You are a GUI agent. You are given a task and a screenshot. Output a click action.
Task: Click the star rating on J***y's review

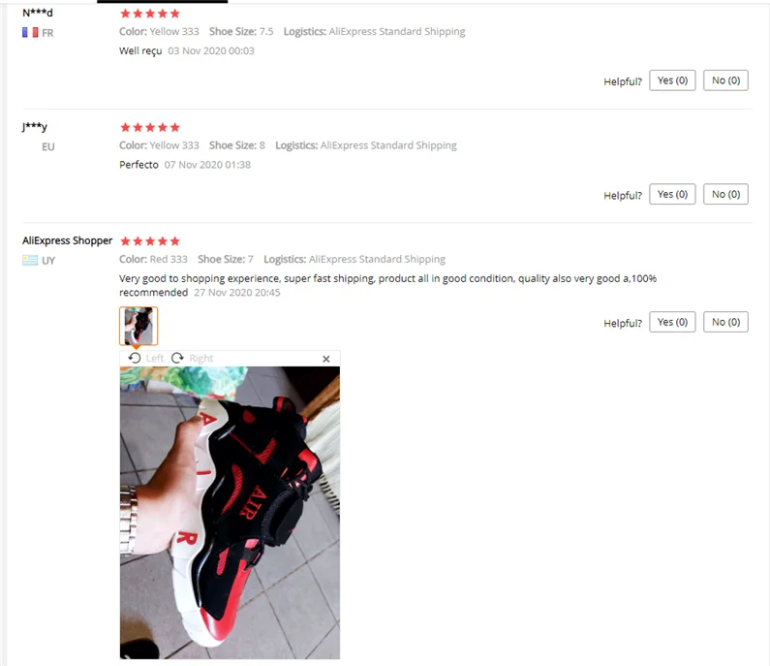click(x=150, y=127)
